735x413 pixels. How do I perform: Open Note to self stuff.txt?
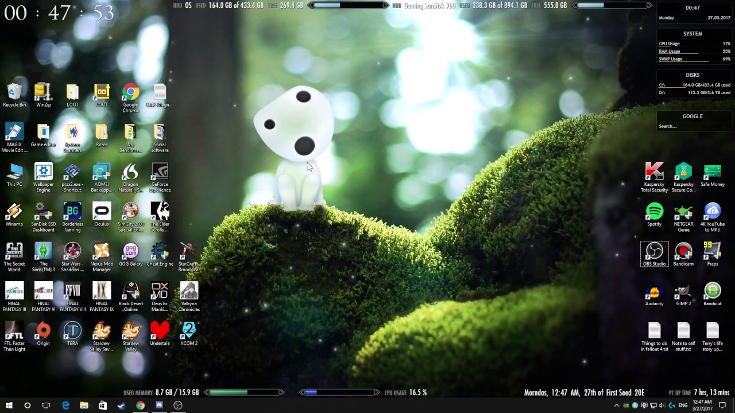[683, 337]
